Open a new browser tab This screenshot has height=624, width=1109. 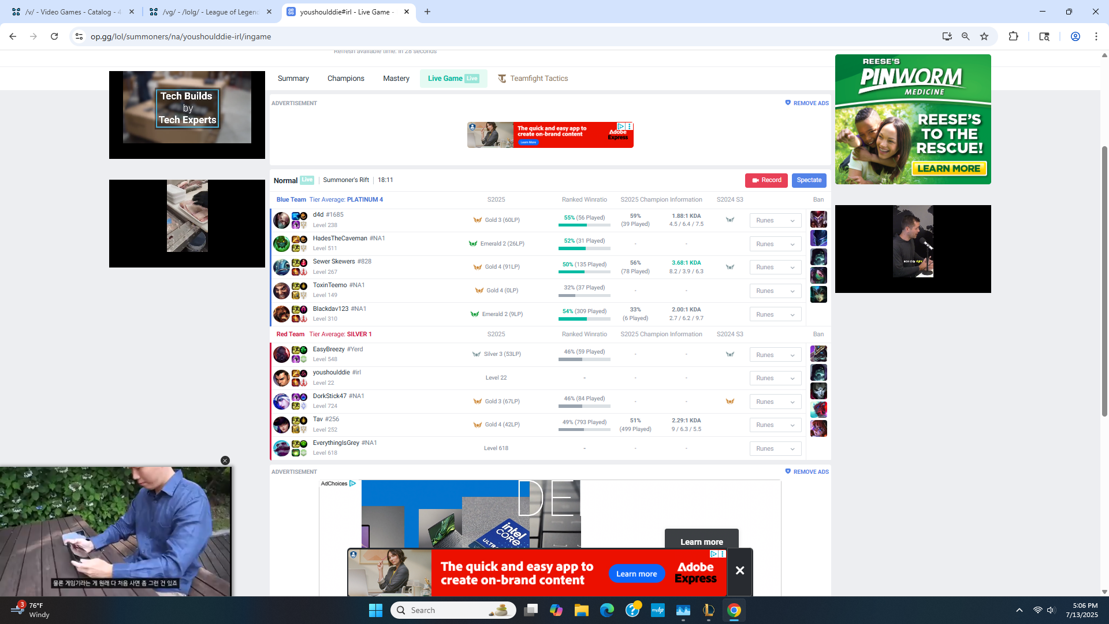(x=427, y=12)
